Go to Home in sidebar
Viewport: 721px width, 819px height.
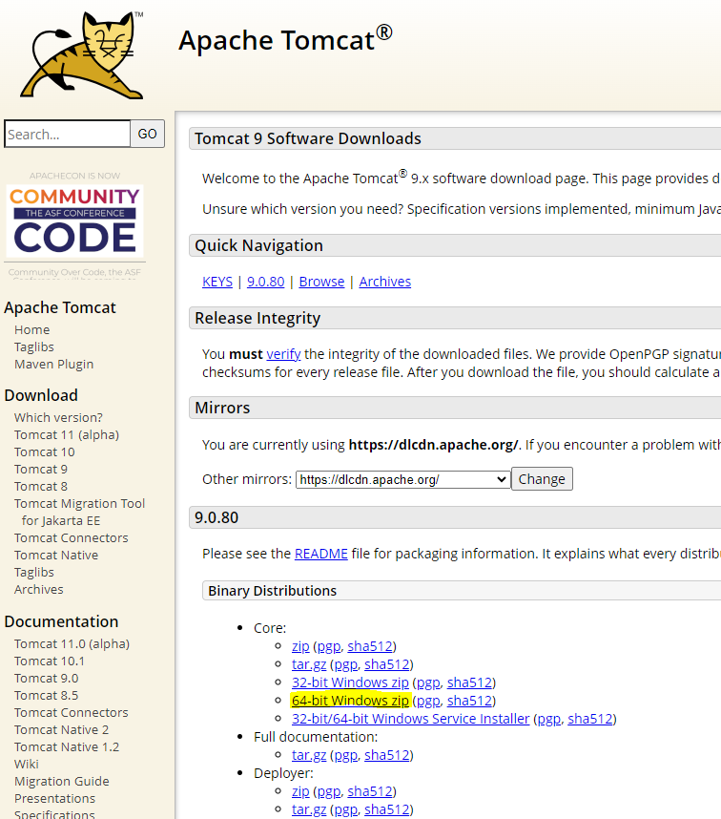tap(31, 330)
